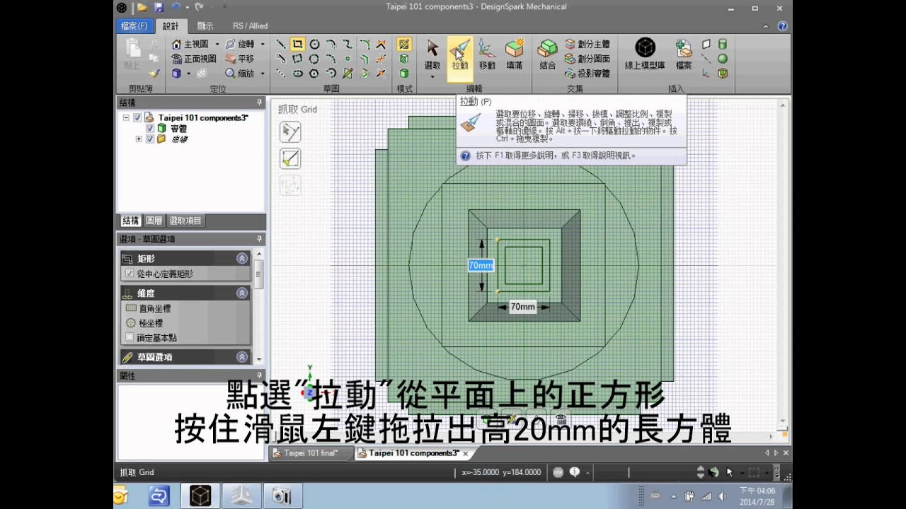Insert a sphere using the green sphere icon
The width and height of the screenshot is (906, 509).
point(723,59)
